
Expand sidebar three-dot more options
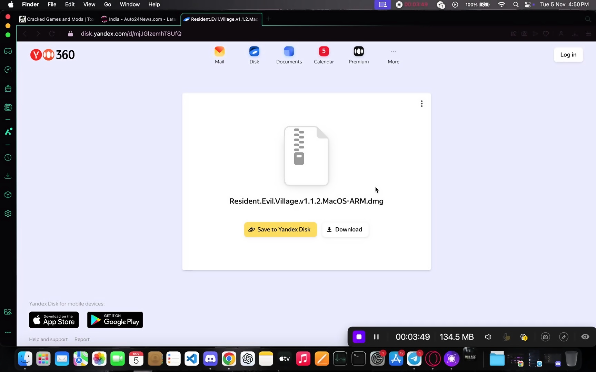coord(8,332)
